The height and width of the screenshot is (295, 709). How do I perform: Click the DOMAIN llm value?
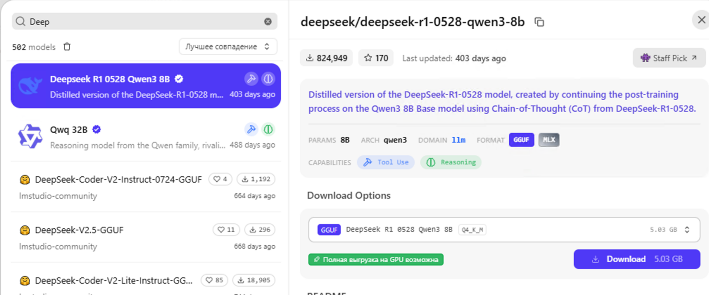[x=458, y=140]
